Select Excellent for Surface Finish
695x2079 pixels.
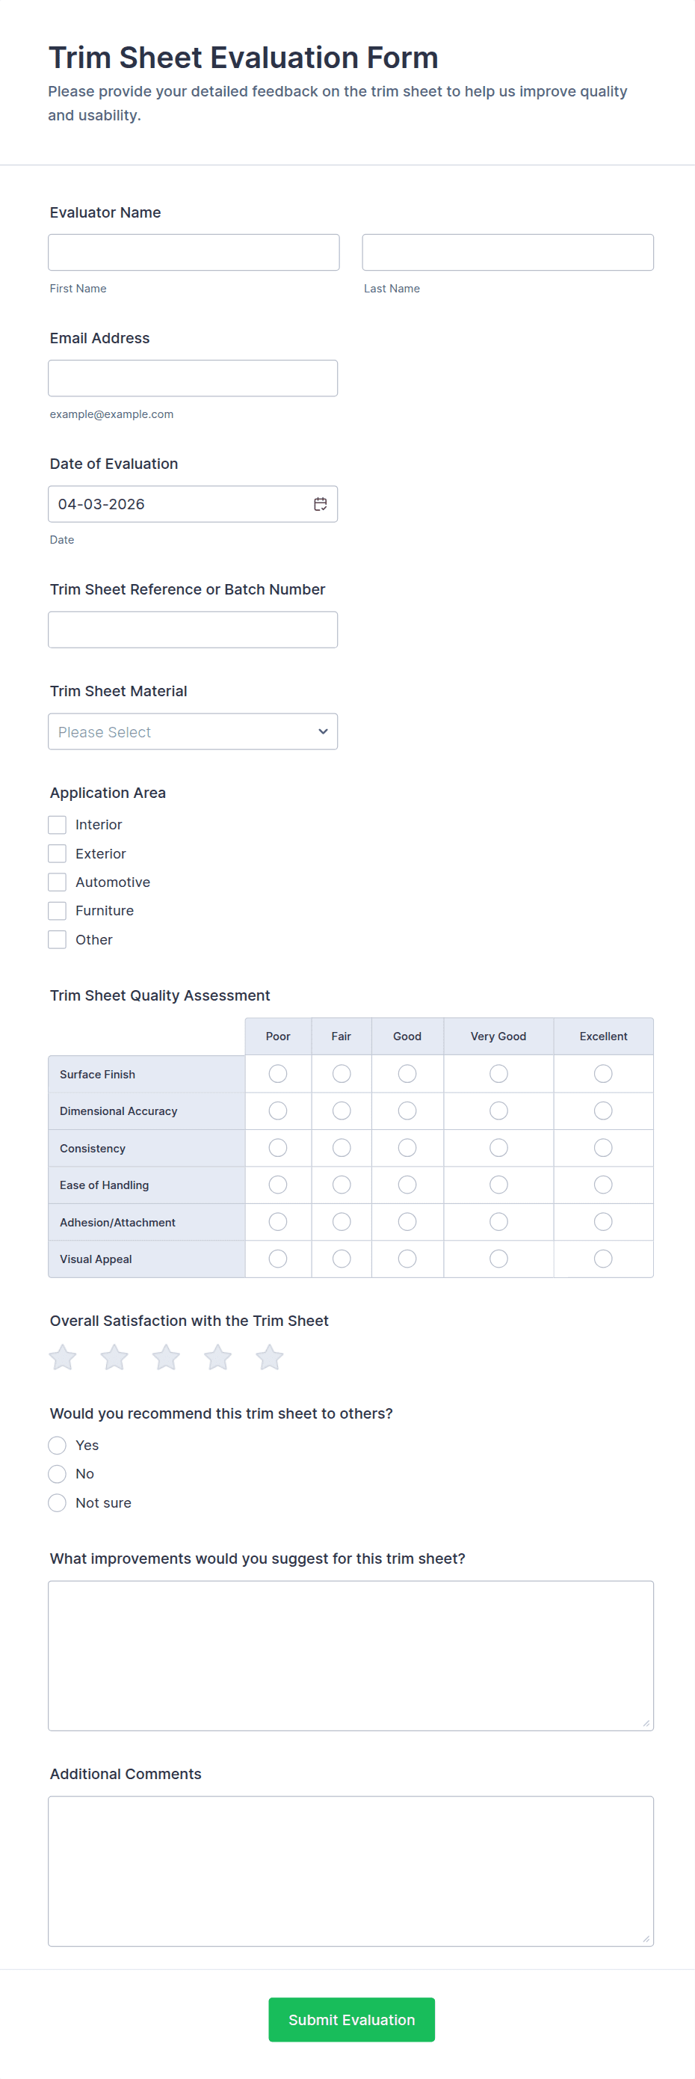(x=603, y=1074)
